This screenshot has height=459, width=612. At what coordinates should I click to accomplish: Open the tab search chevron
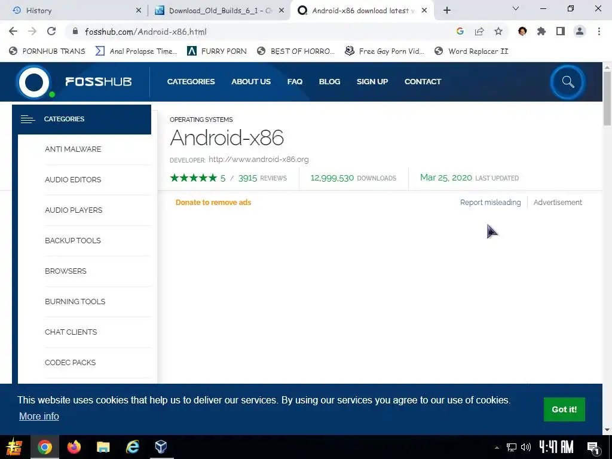click(516, 8)
